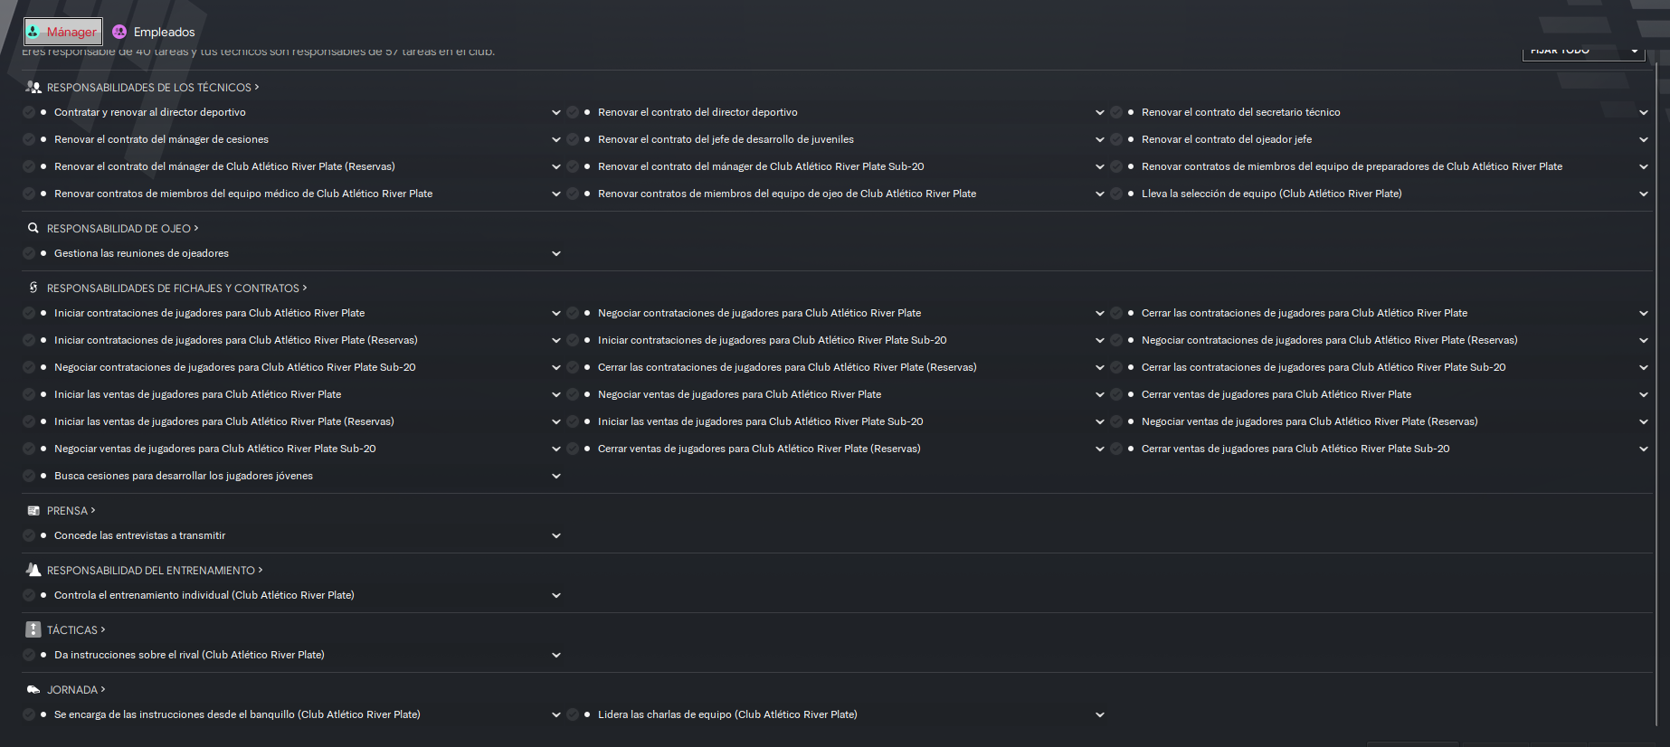Toggle pin for Contratar y renovar al director deportivo

[x=29, y=112]
